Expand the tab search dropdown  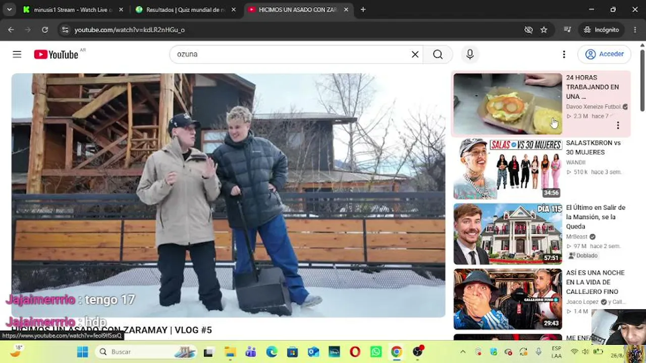pos(9,10)
